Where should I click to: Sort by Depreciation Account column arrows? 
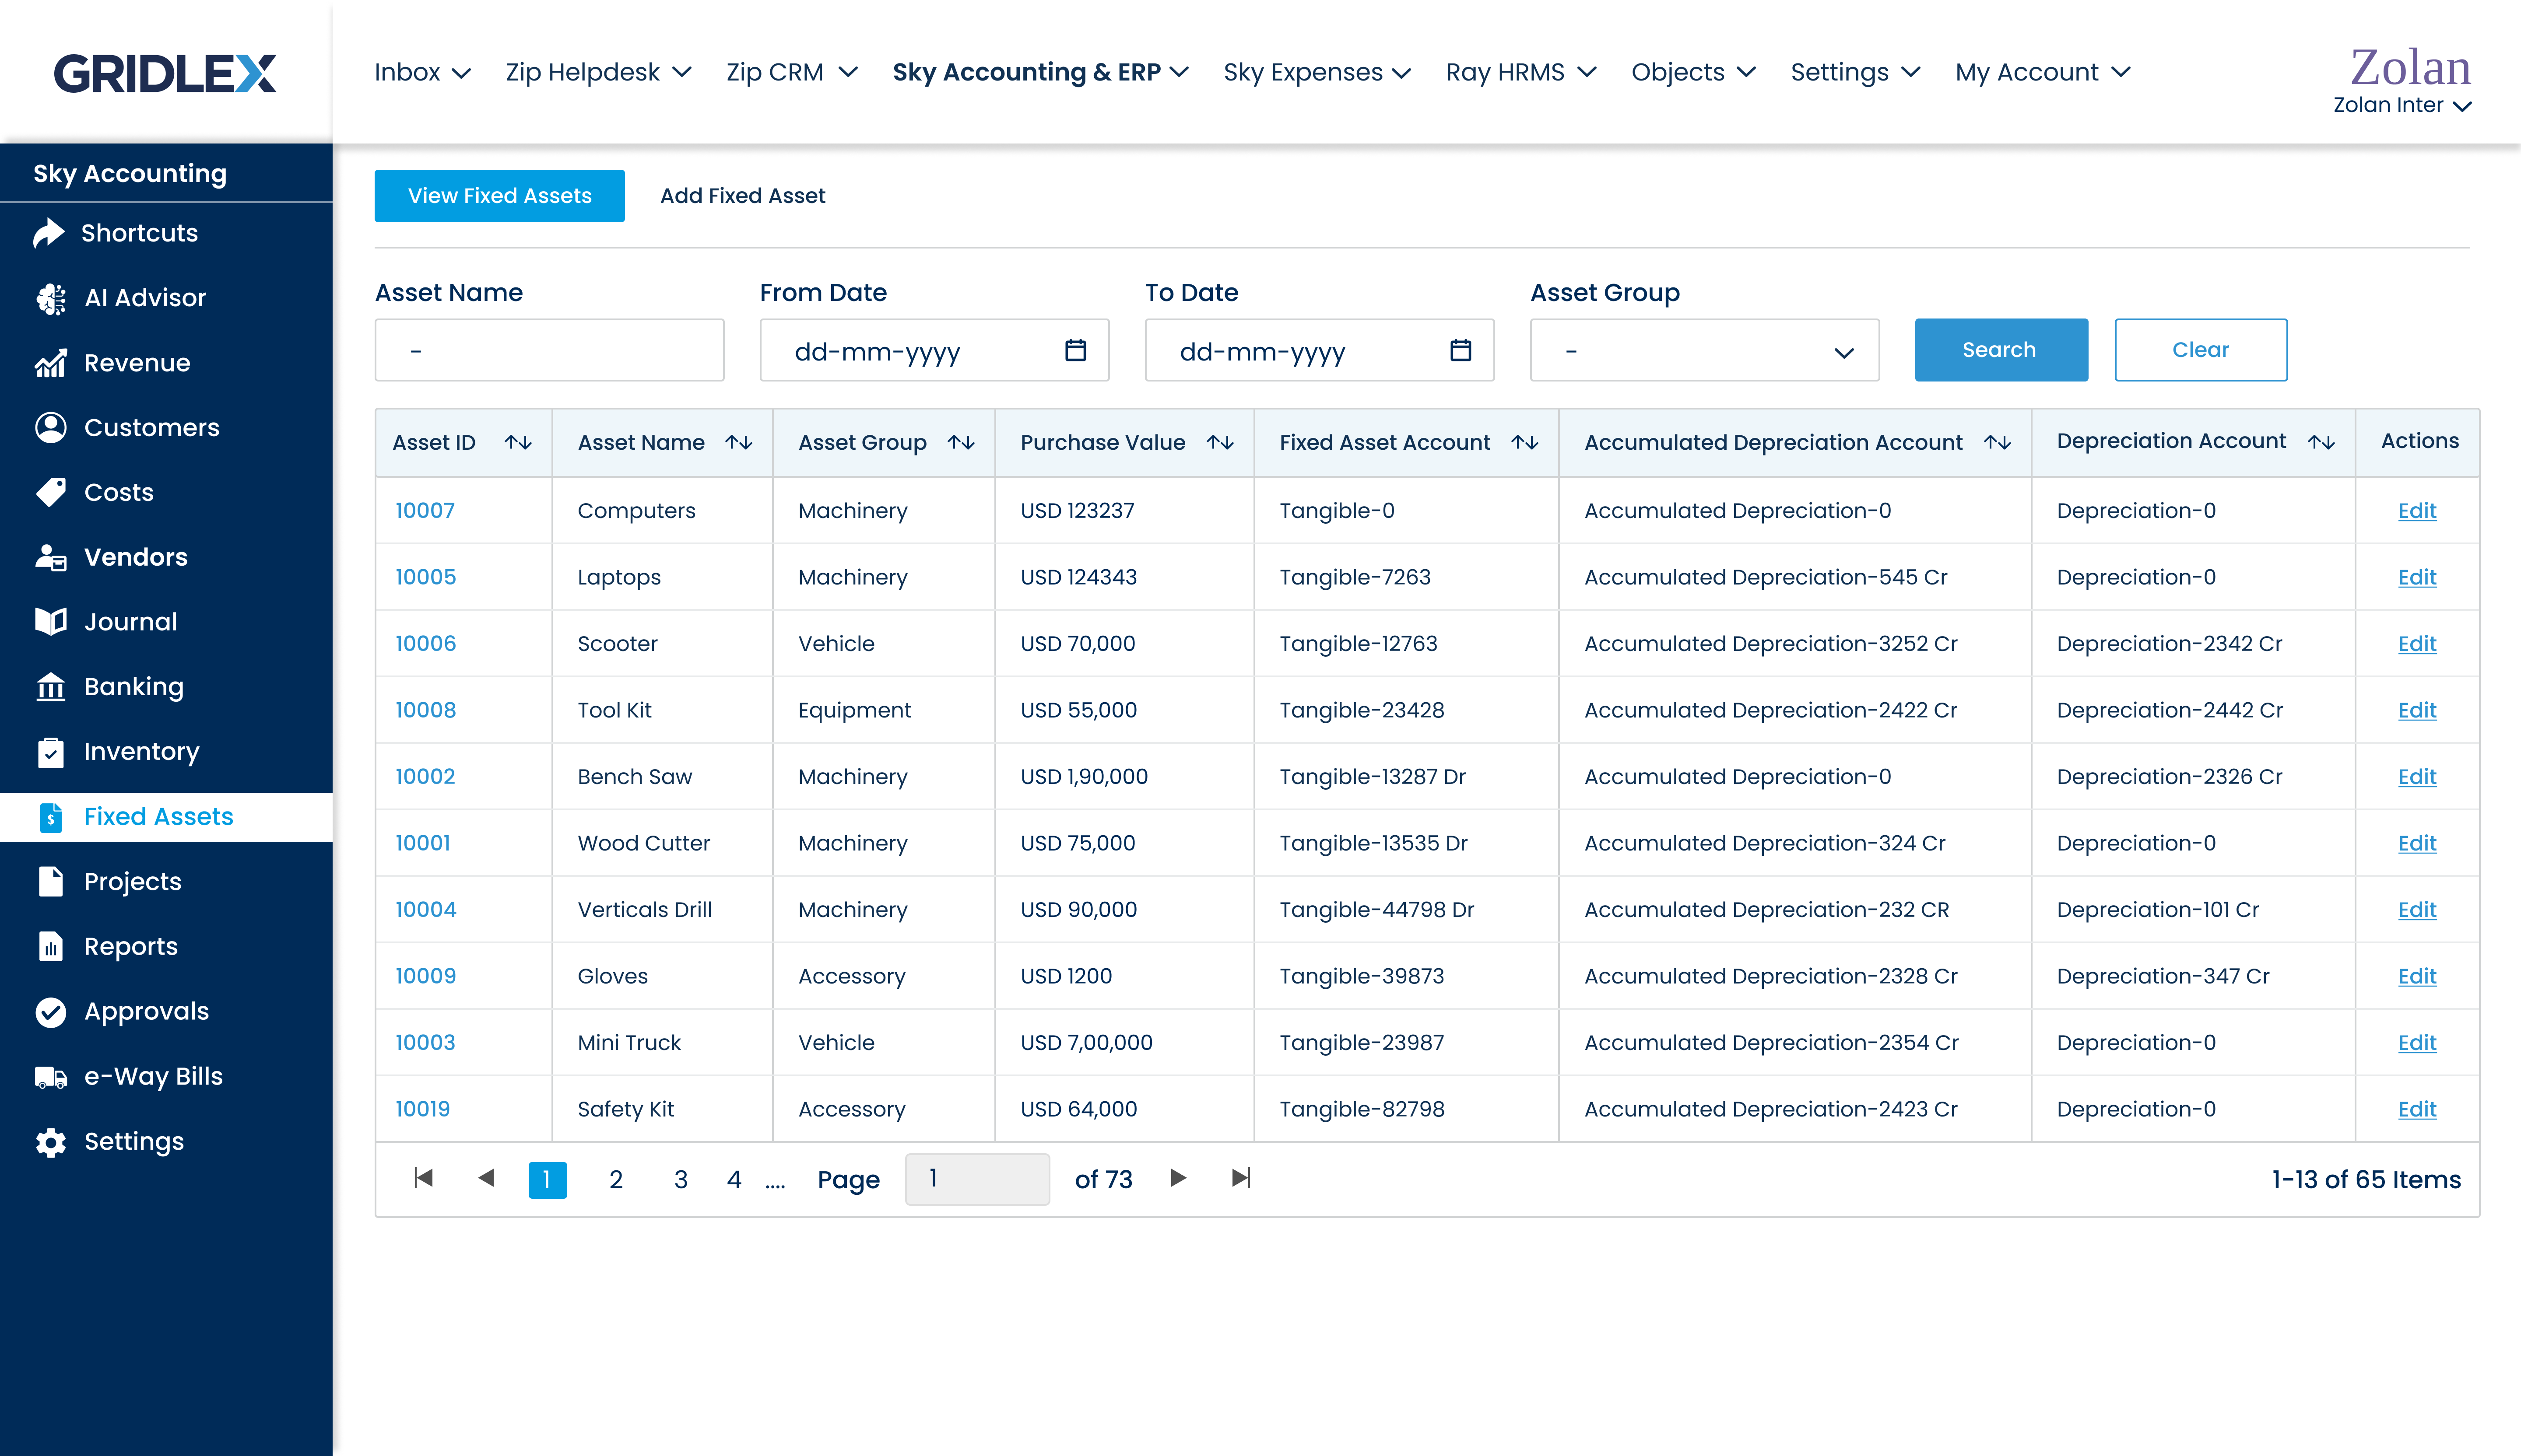[2321, 442]
